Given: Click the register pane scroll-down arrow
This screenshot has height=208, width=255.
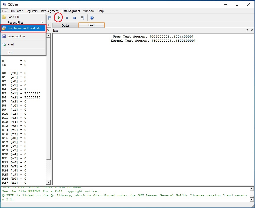Looking at the screenshot, I should coord(48,183).
